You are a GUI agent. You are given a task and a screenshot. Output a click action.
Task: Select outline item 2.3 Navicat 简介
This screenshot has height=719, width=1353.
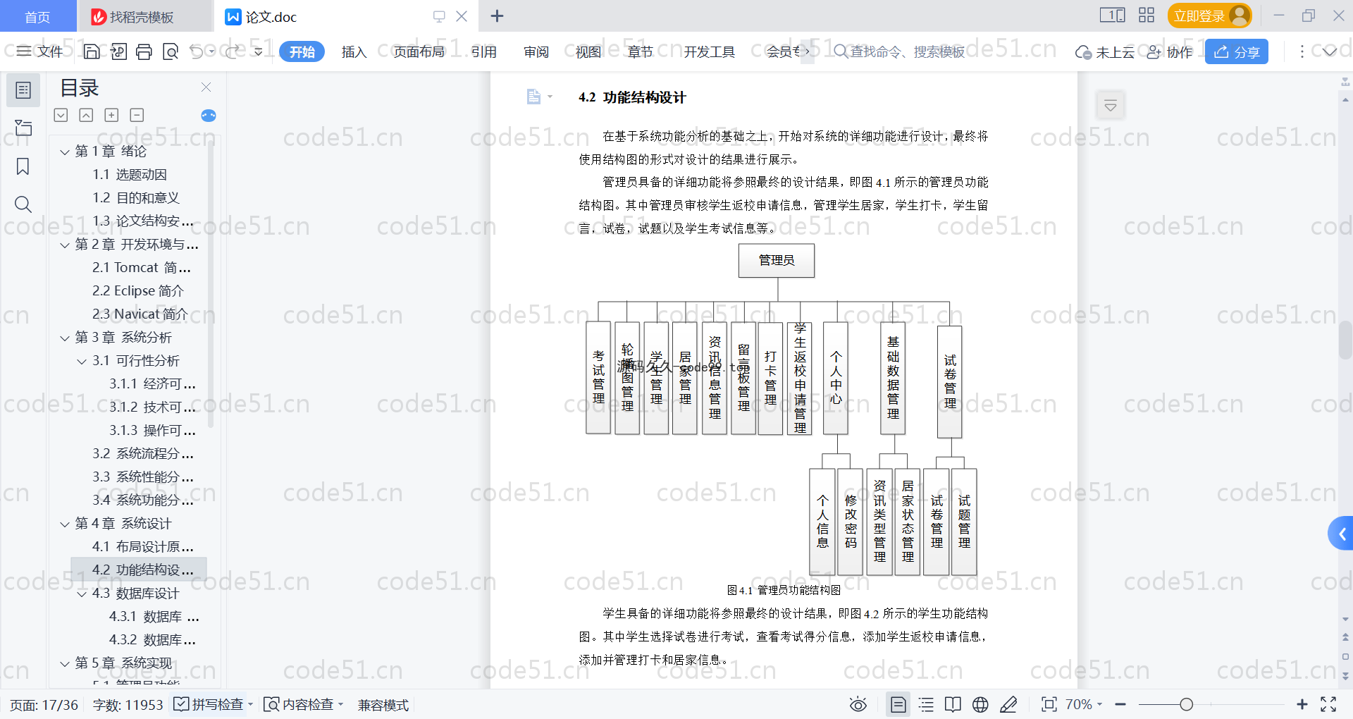pos(140,314)
